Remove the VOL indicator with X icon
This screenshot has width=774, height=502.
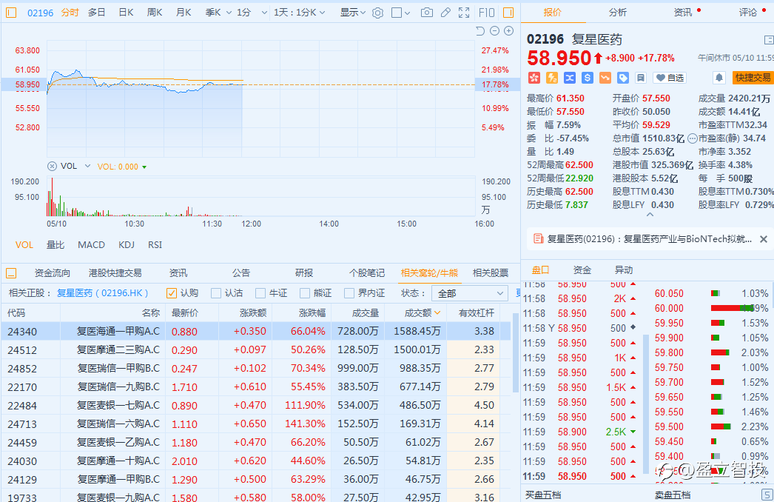[52, 166]
